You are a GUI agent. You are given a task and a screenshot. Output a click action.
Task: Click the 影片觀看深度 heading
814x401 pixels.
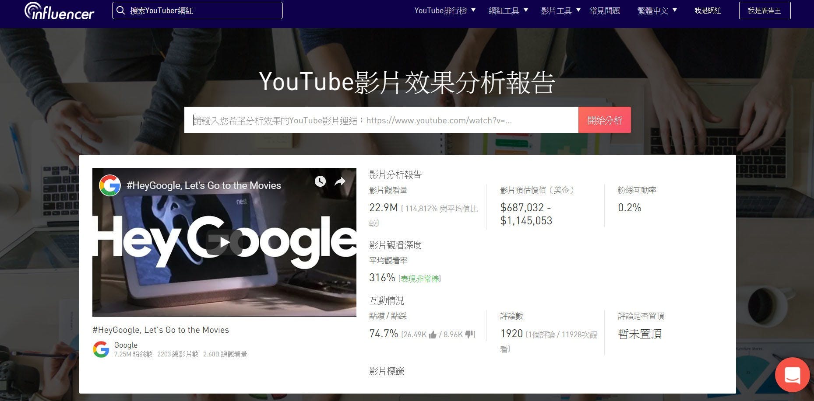pyautogui.click(x=395, y=245)
